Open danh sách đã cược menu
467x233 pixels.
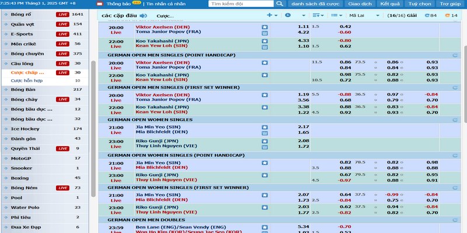[316, 4]
